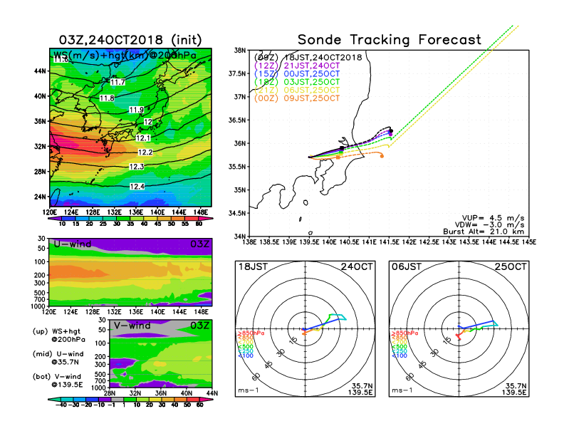Viewport: 564px width, 436px height.
Task: Click the Sonde Tracking Forecast title
Action: tap(389, 40)
